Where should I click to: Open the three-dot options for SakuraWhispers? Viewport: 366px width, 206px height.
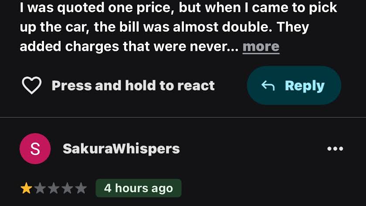point(335,149)
